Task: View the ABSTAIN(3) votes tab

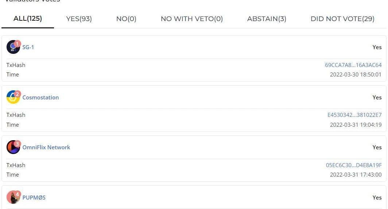Action: point(267,19)
